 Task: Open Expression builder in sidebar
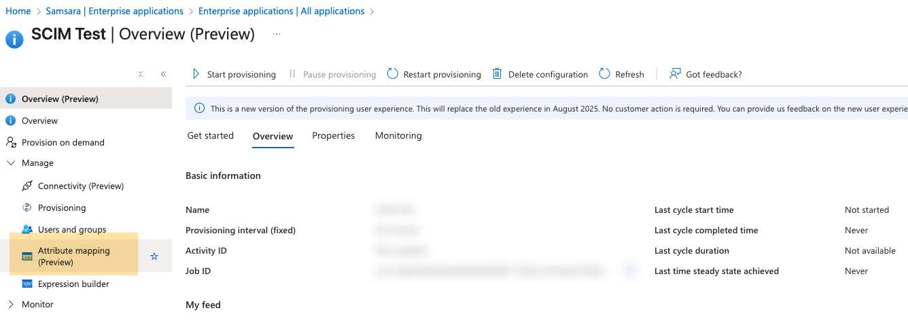(x=73, y=284)
